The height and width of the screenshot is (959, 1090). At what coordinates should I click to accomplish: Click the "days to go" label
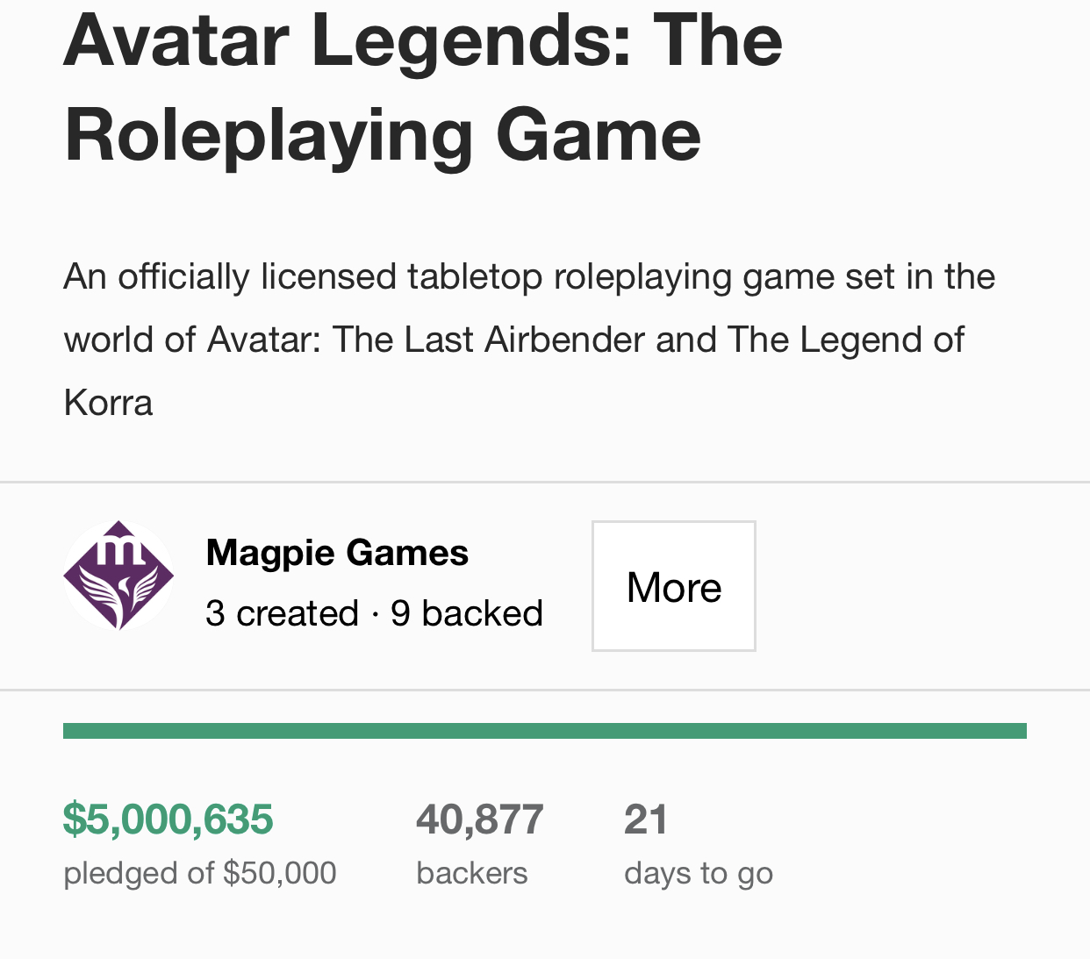click(699, 873)
